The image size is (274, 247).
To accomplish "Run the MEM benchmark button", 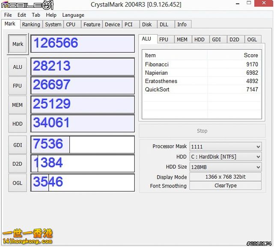I will [x=18, y=105].
